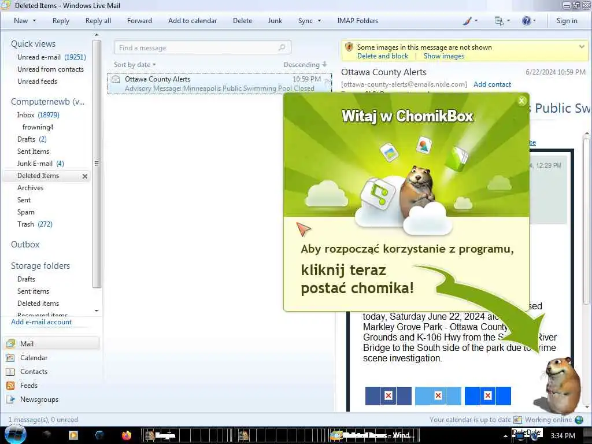Open the Sync dropdown arrow
The image size is (592, 444).
click(319, 21)
